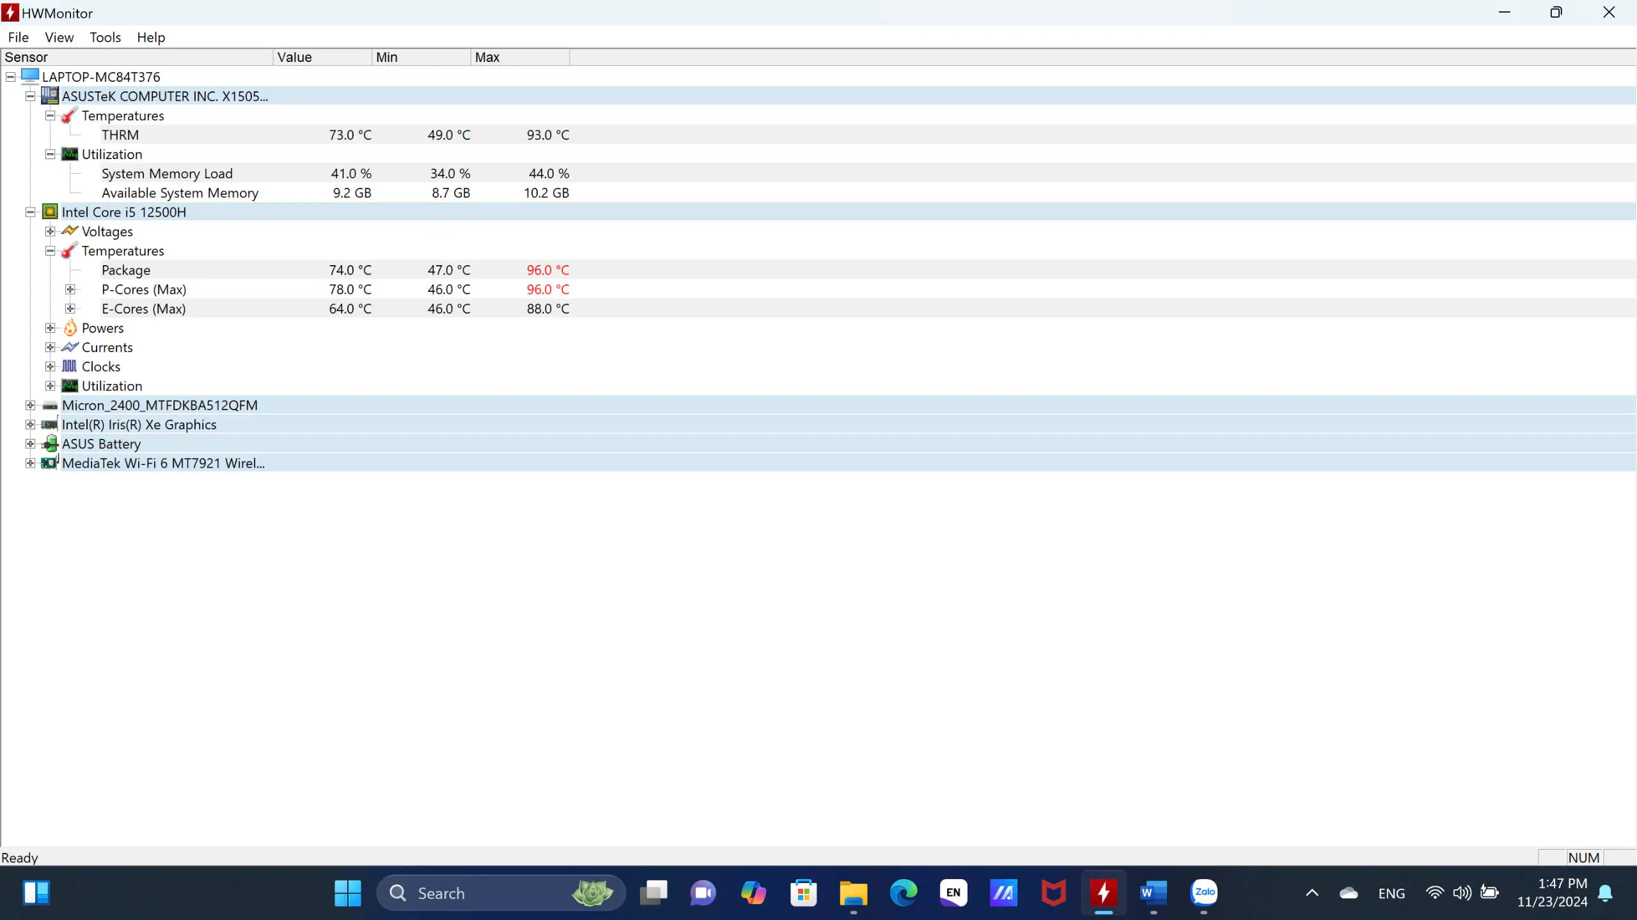Open the View menu
Screen dimensions: 1637x920
click(59, 37)
